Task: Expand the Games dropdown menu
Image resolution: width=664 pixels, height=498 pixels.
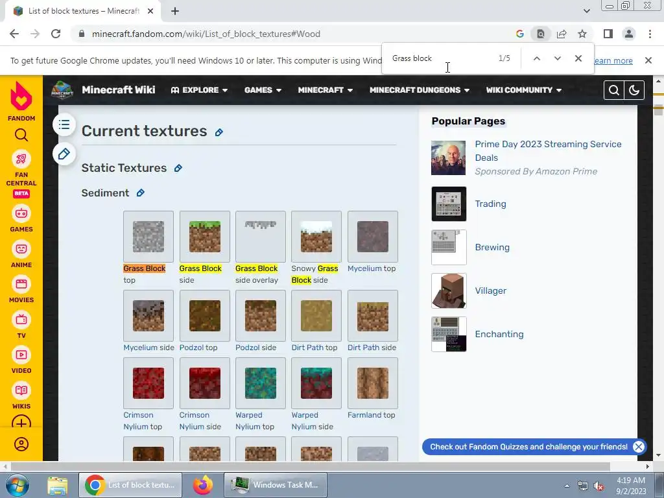Action: pyautogui.click(x=263, y=90)
